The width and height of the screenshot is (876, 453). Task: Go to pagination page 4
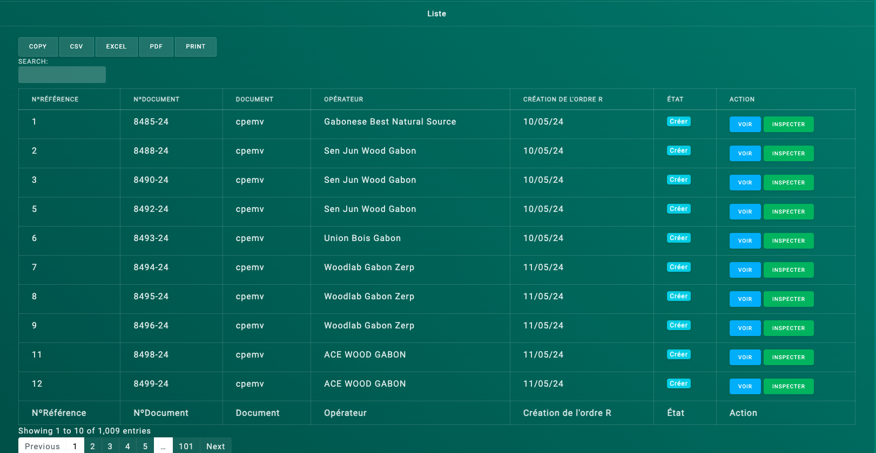coord(127,446)
